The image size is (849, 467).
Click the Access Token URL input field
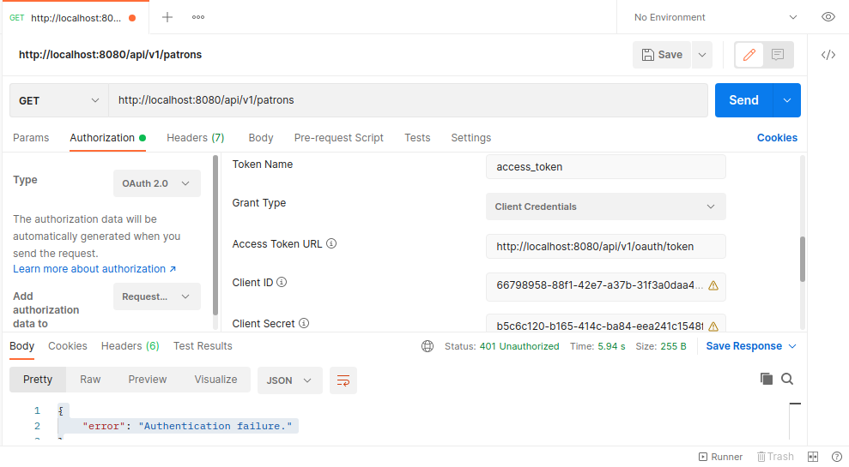[605, 247]
